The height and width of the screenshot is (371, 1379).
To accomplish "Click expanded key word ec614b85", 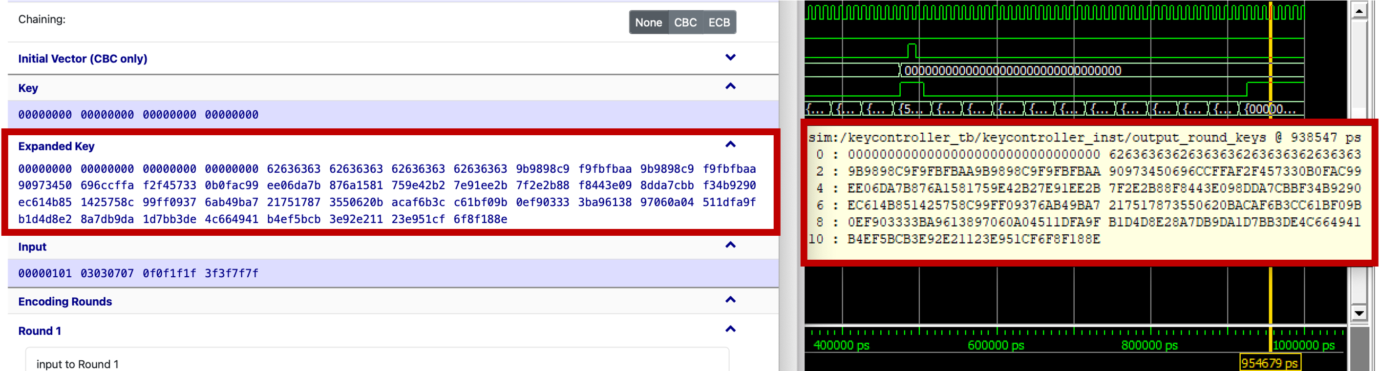I will pos(45,203).
